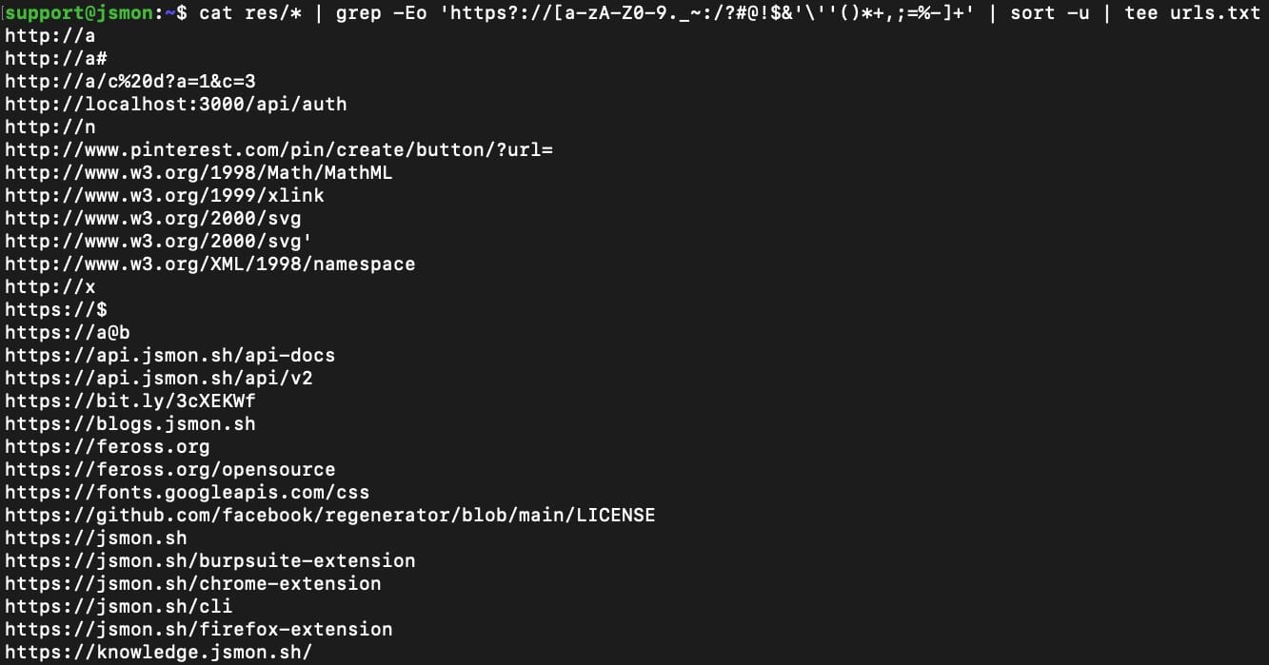
Task: Click the w3.org 1998 Math/MathML link
Action: (x=199, y=173)
